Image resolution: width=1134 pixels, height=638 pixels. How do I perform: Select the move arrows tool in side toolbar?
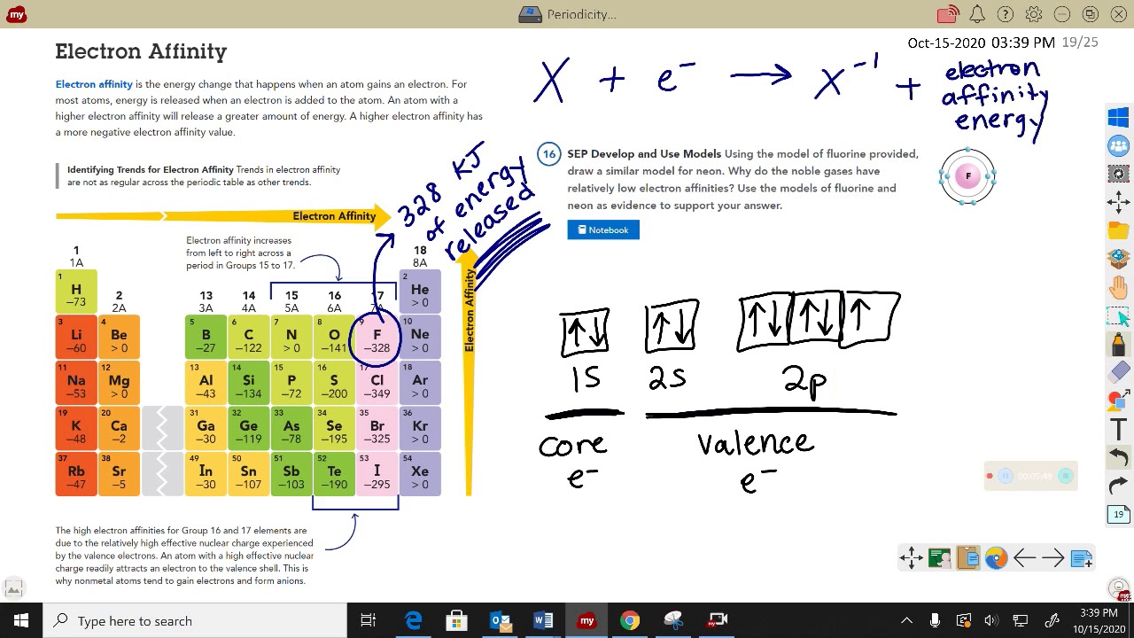click(1118, 202)
